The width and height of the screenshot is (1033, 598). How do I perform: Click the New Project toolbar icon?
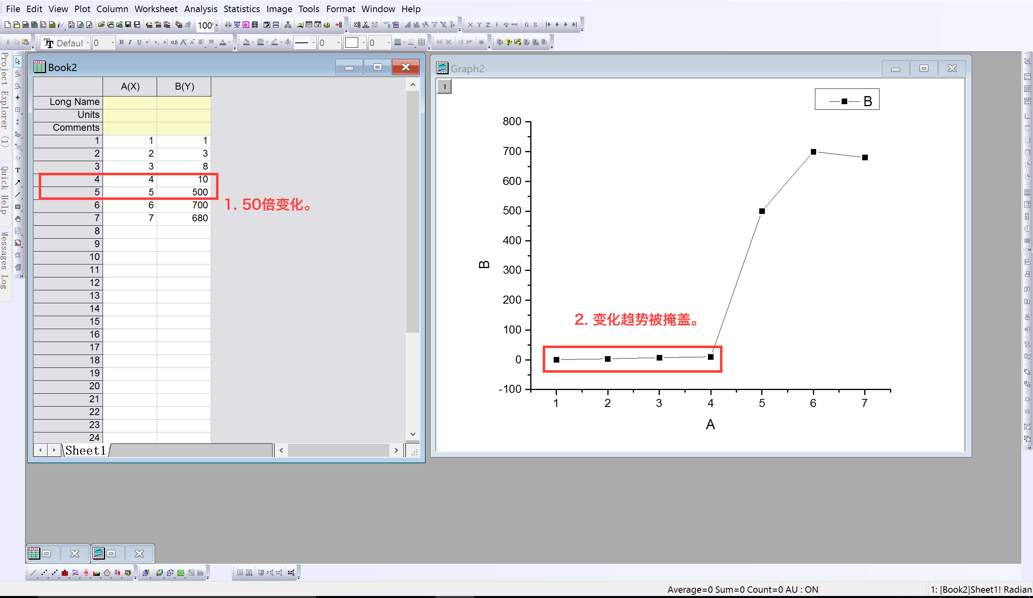(7, 25)
